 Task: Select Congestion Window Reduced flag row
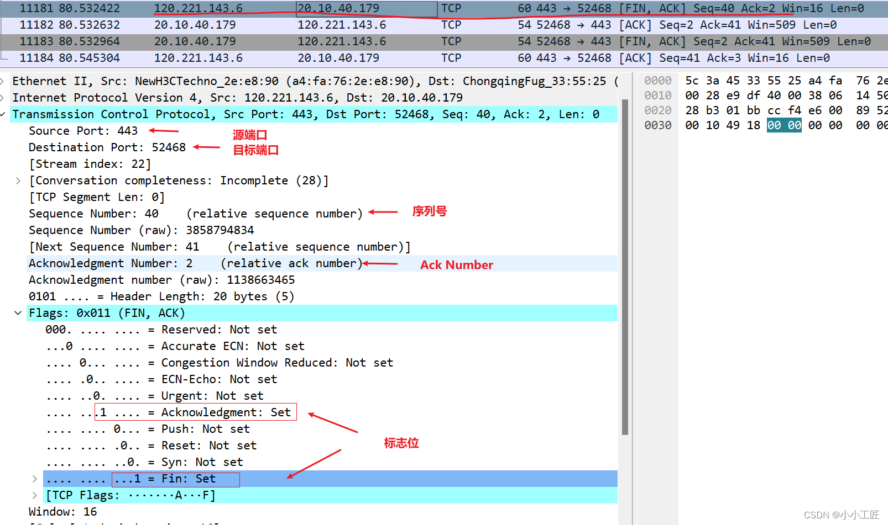[x=220, y=363]
